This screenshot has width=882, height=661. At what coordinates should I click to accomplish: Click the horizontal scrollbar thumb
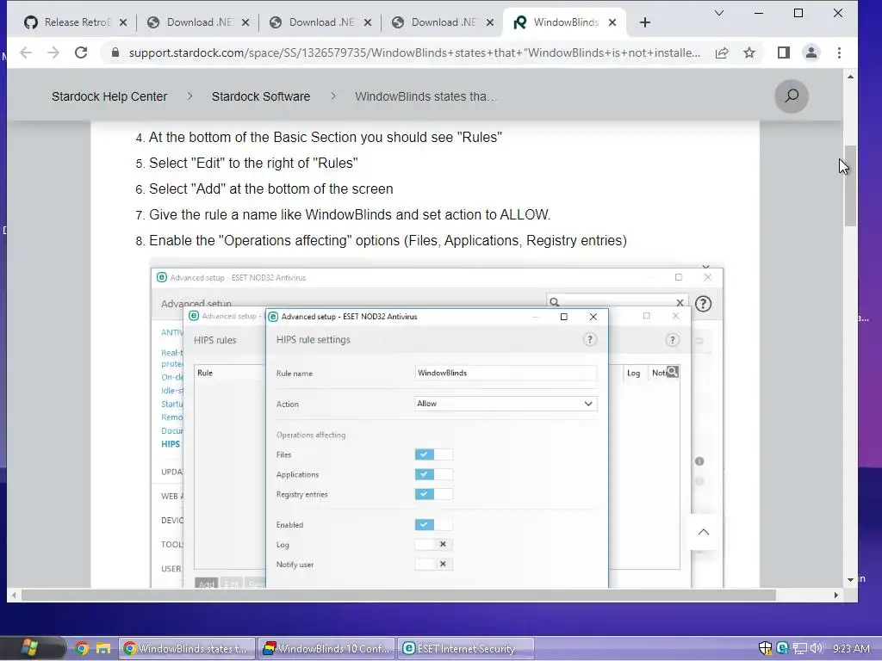[x=398, y=595]
